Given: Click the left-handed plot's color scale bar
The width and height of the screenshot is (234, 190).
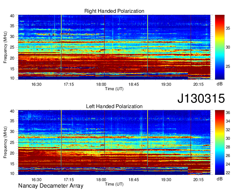Looking at the screenshot, I should (220, 142).
